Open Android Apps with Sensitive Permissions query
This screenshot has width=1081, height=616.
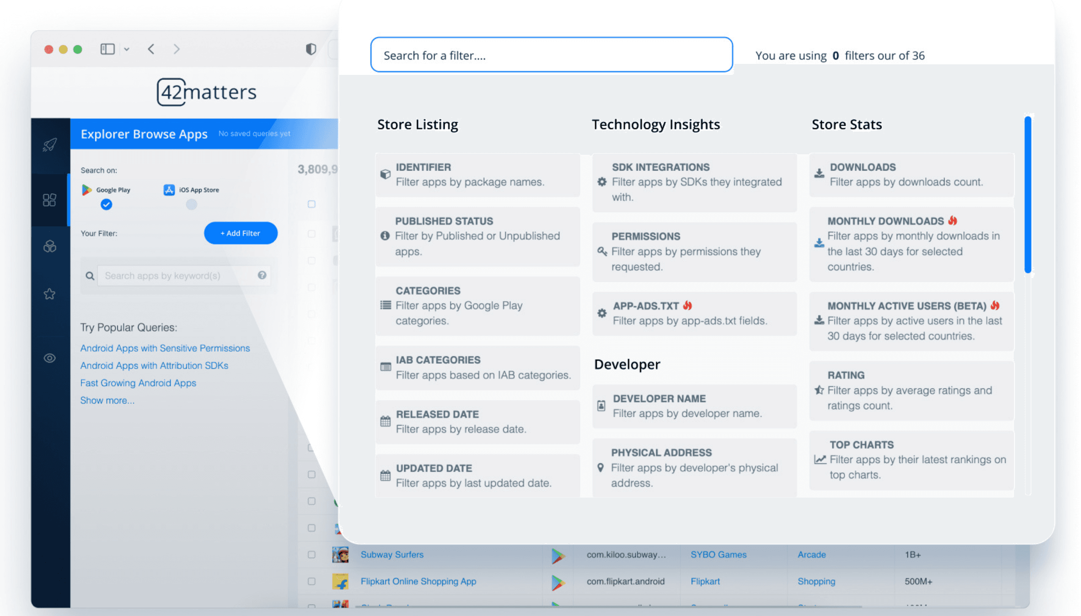165,348
